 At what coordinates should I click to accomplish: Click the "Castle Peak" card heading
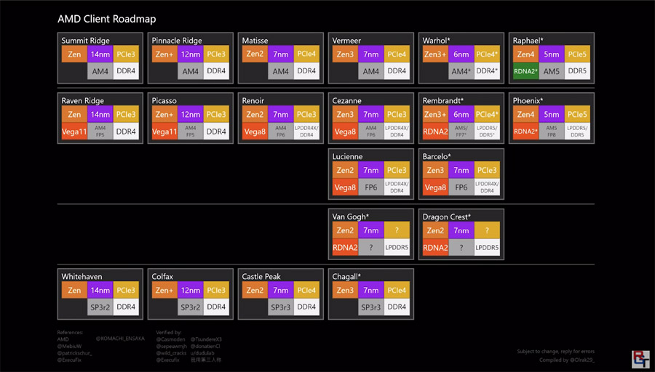261,277
